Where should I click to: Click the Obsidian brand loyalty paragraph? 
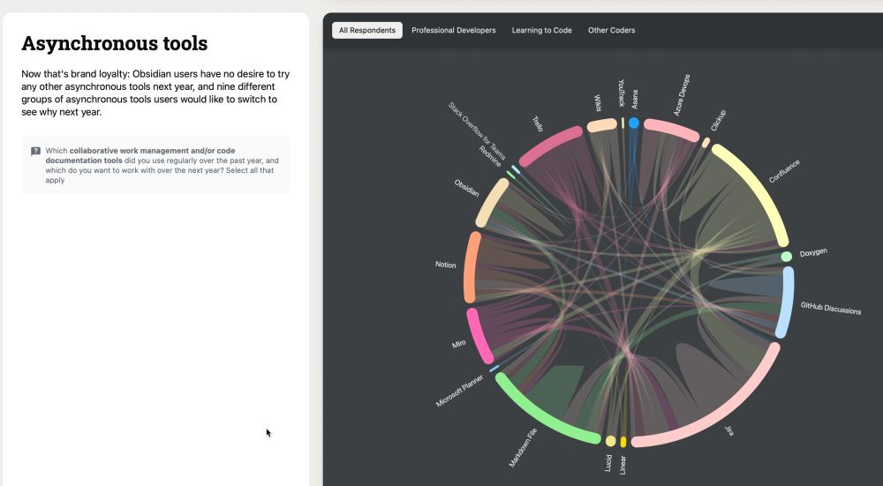tap(156, 93)
